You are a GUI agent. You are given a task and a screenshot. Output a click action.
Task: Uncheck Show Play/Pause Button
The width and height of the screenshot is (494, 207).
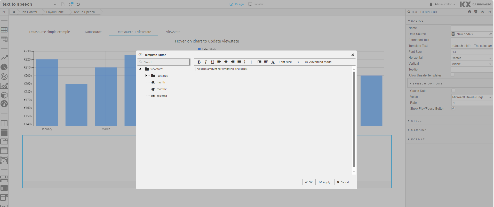pos(453,108)
